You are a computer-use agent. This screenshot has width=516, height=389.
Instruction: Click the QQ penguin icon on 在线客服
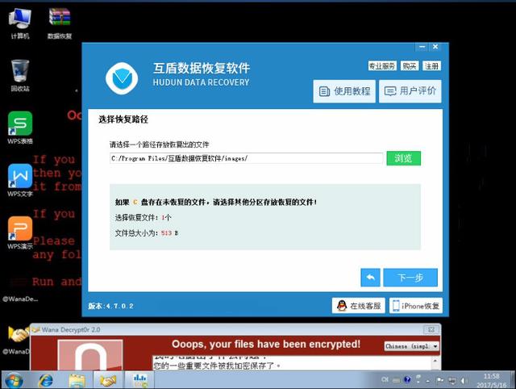tap(342, 306)
